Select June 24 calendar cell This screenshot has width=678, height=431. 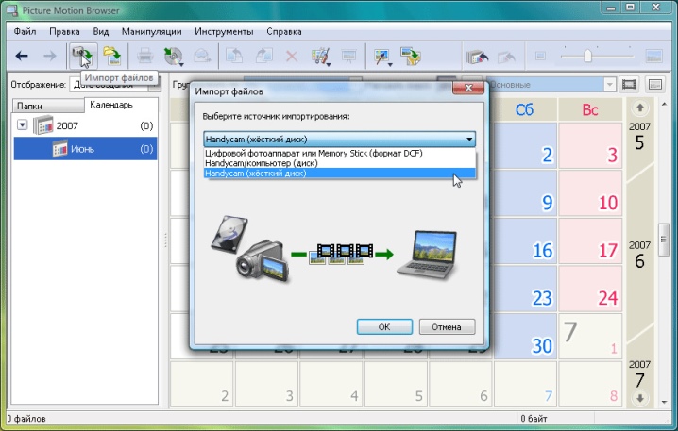590,289
